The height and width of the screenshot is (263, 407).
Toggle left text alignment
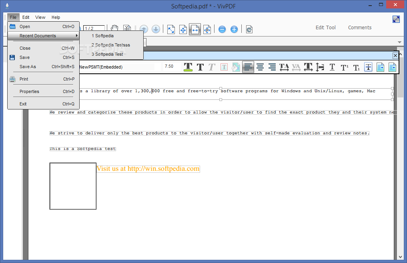click(248, 67)
